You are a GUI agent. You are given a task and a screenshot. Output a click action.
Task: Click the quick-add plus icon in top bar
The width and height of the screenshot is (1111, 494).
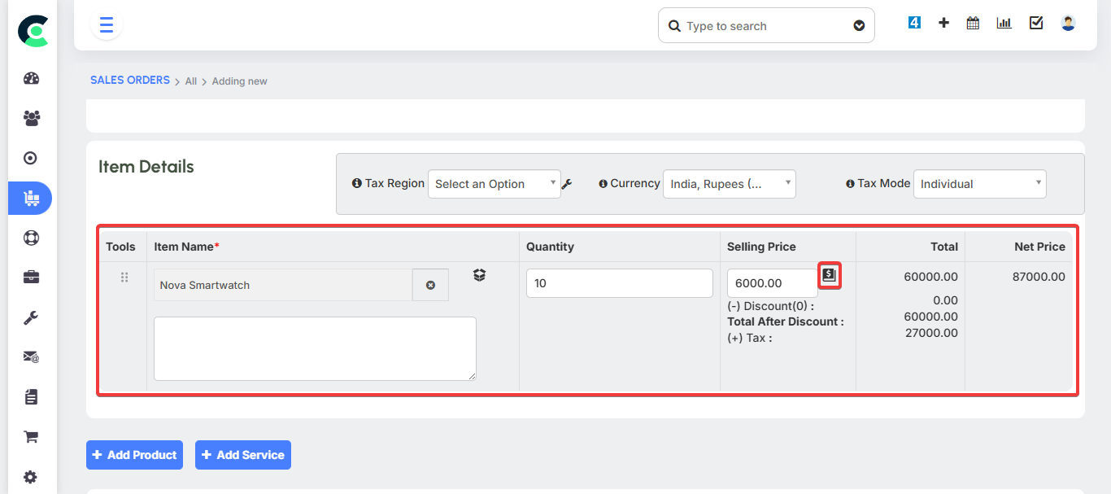point(943,22)
